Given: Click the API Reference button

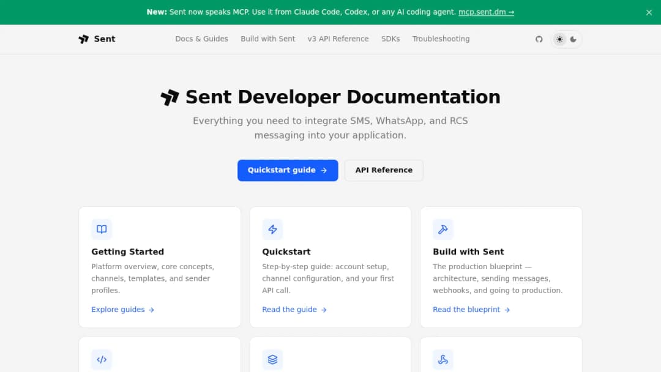Looking at the screenshot, I should (384, 170).
